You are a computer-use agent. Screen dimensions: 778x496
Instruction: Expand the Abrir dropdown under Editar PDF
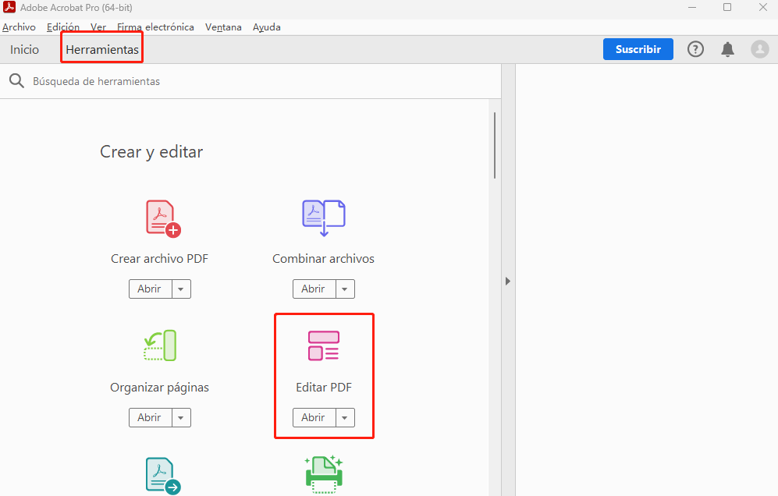(344, 417)
